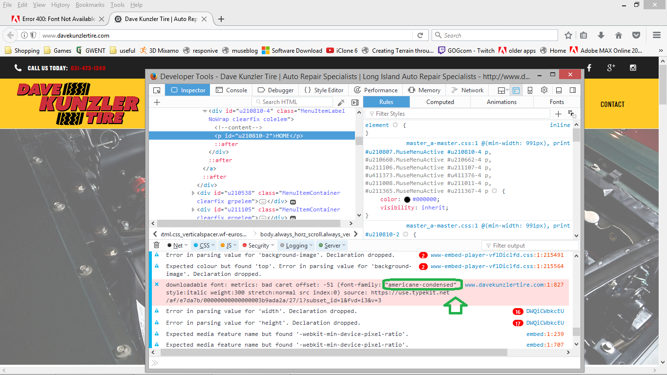Go back with the browser back arrow
Image resolution: width=667 pixels, height=375 pixels.
coord(9,35)
